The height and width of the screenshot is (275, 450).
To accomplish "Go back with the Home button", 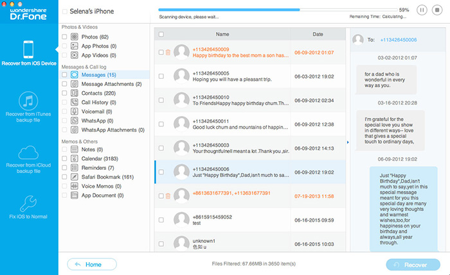I will (x=92, y=264).
